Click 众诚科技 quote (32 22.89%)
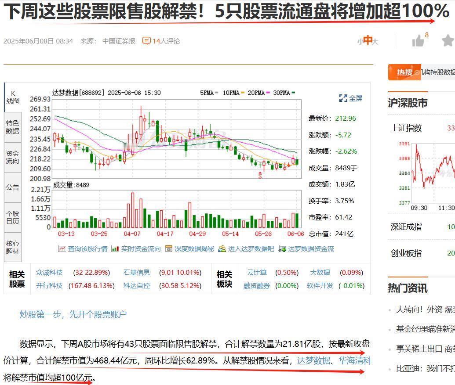Image resolution: width=455 pixels, height=385 pixels. [92, 273]
